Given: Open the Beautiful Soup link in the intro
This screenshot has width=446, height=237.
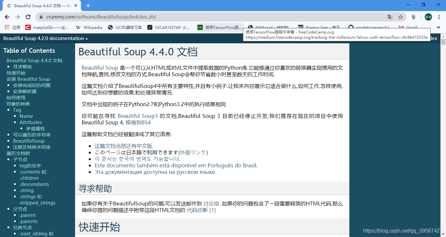Looking at the screenshot, I should click(100, 68).
